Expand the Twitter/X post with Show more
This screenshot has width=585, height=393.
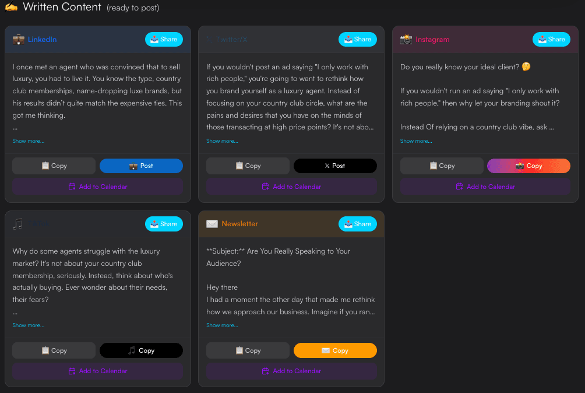pos(222,141)
